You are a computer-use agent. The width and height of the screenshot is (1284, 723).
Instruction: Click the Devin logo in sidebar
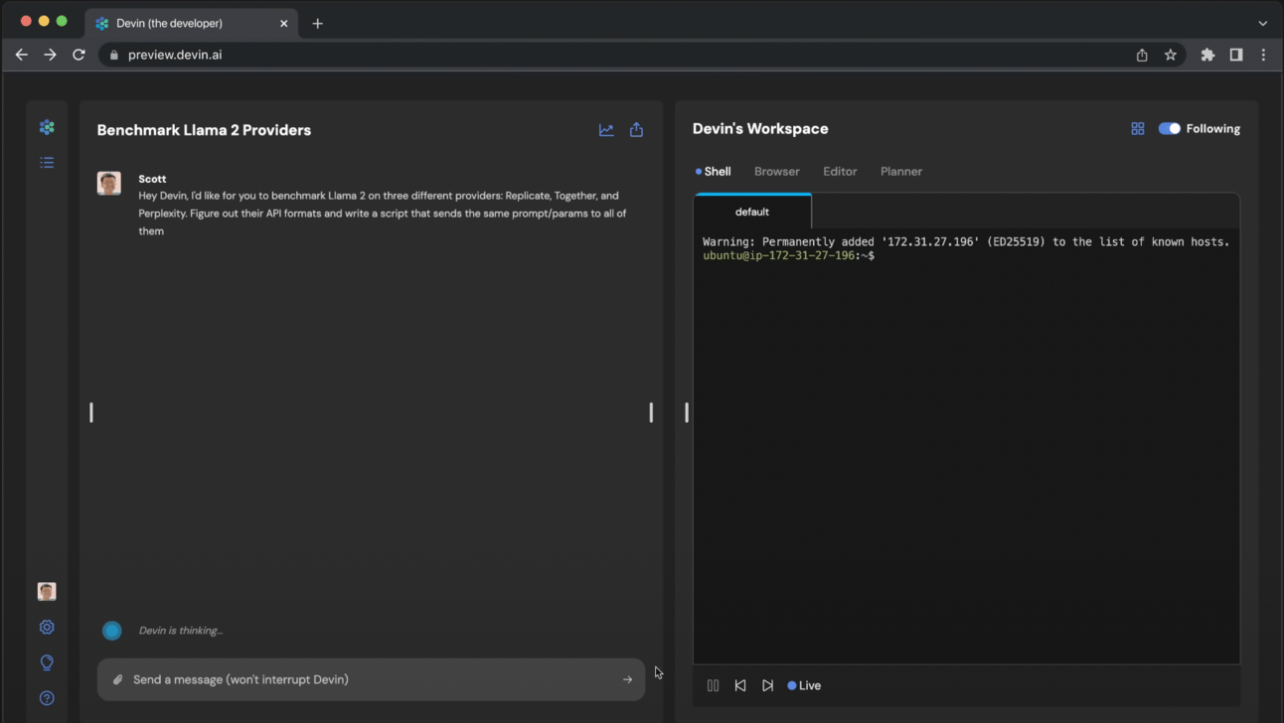47,127
